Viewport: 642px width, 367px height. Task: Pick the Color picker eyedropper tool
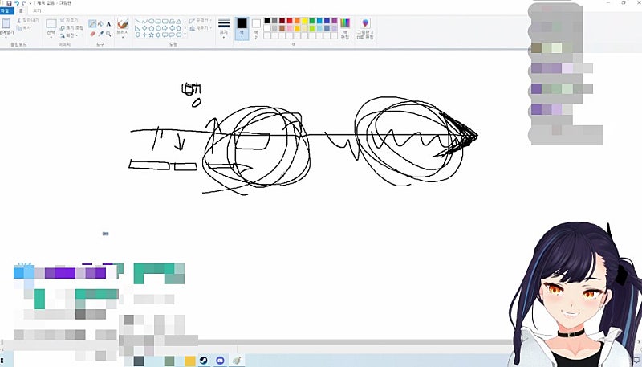[101, 34]
